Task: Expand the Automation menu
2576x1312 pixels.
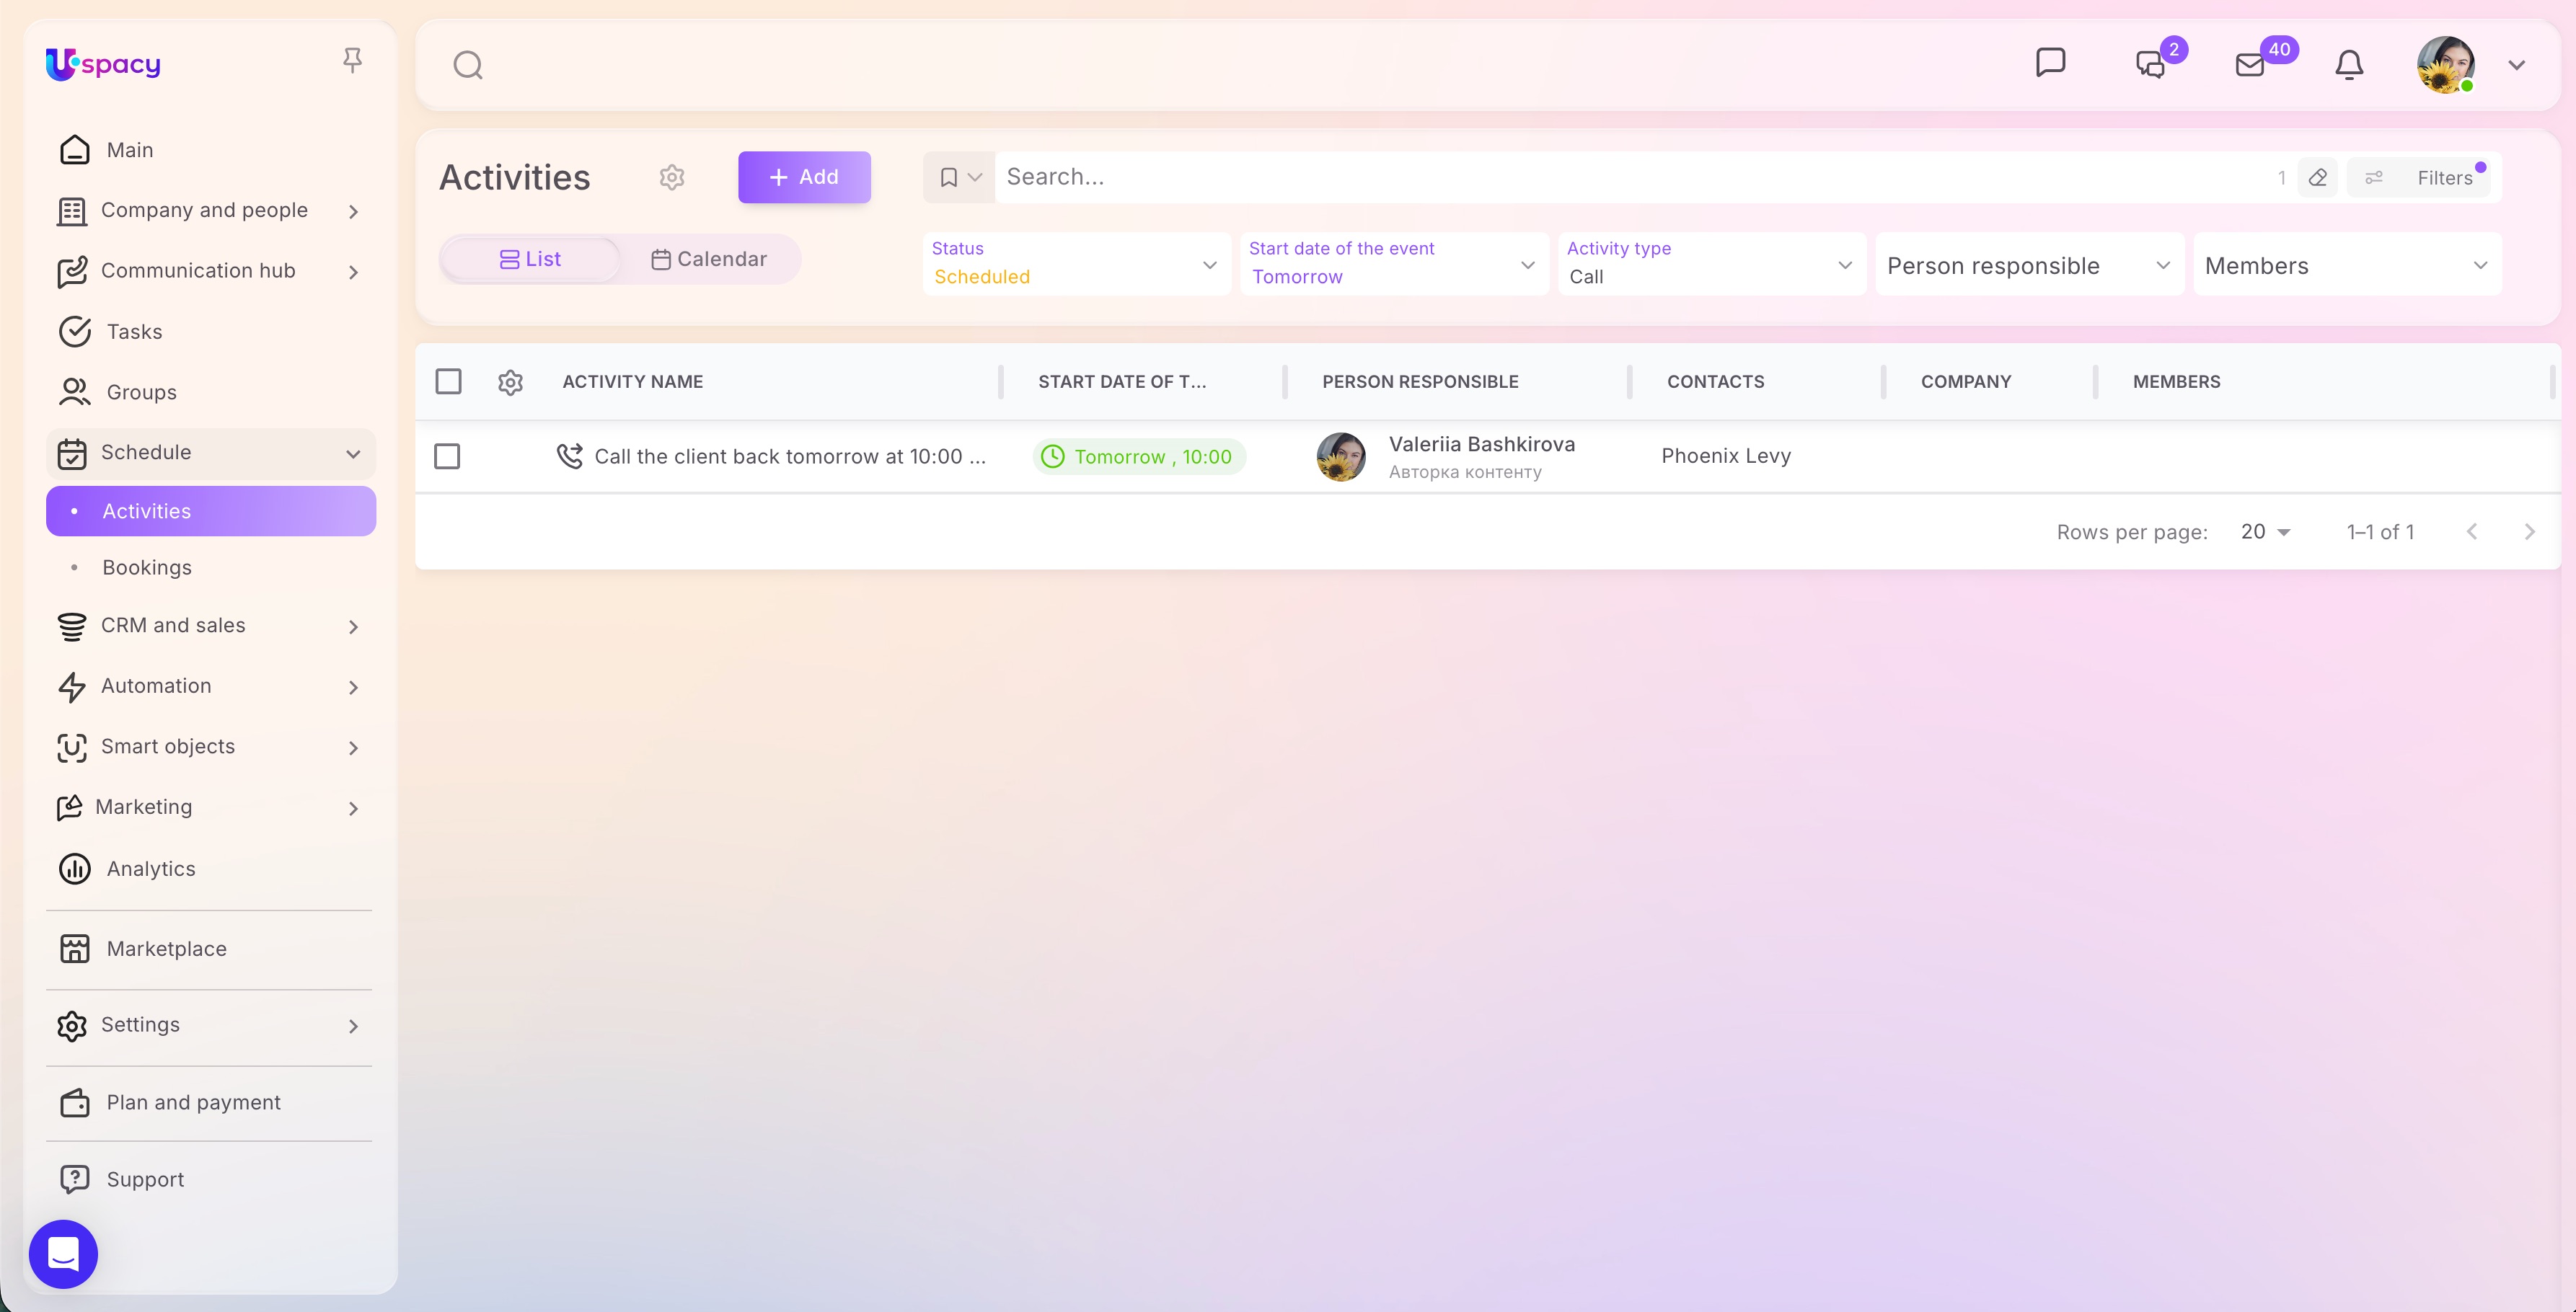Action: (211, 686)
